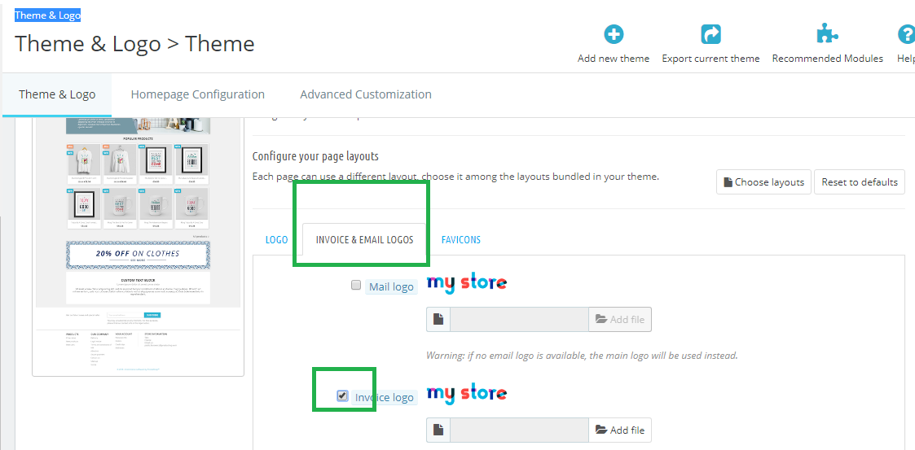Click the Invoice logo 'my store' image
This screenshot has height=450, width=915.
[467, 394]
